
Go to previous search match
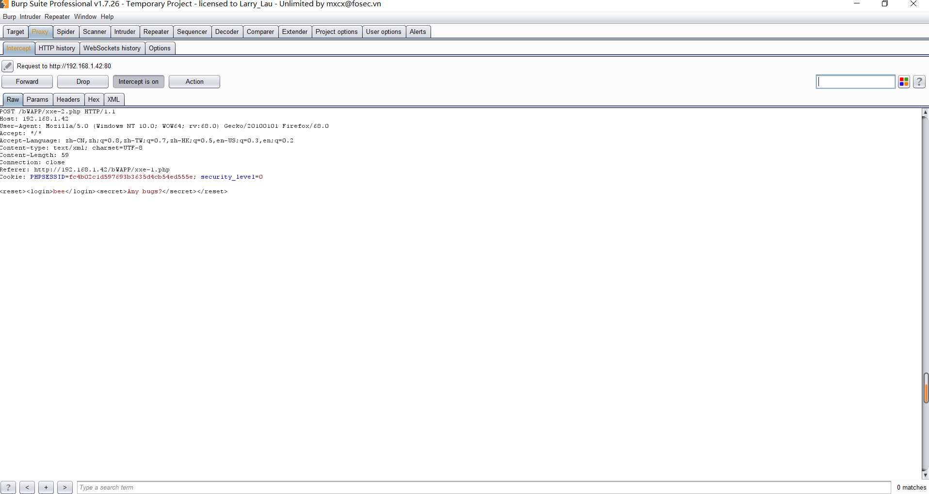(x=27, y=488)
